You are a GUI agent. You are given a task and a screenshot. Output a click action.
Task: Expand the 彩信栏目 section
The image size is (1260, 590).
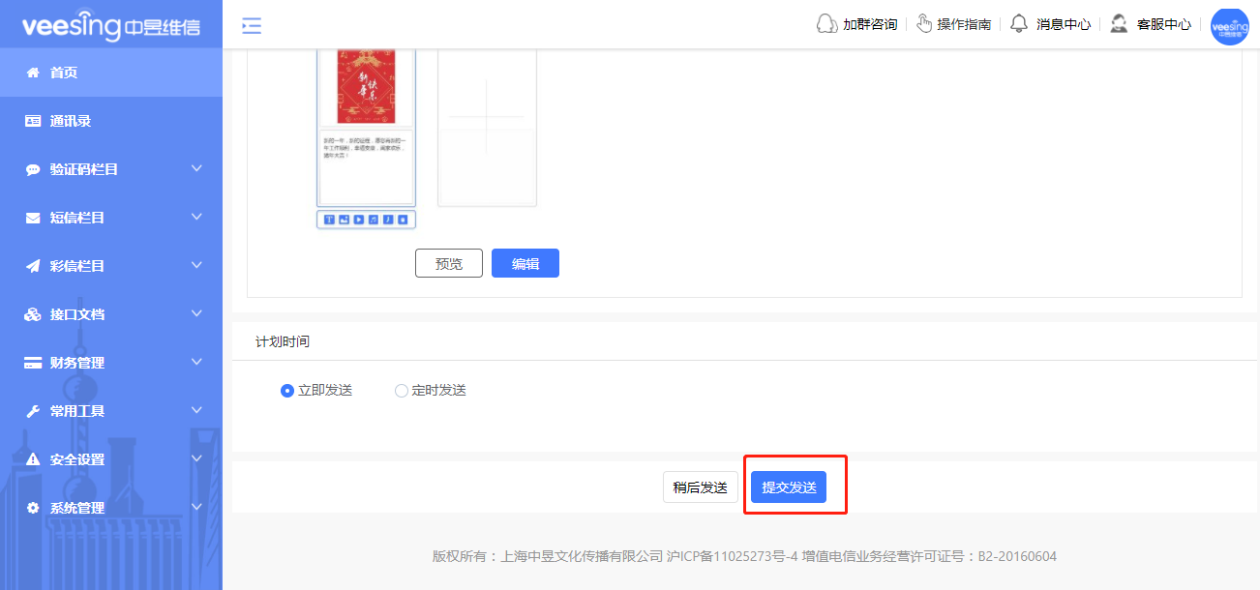(x=111, y=265)
